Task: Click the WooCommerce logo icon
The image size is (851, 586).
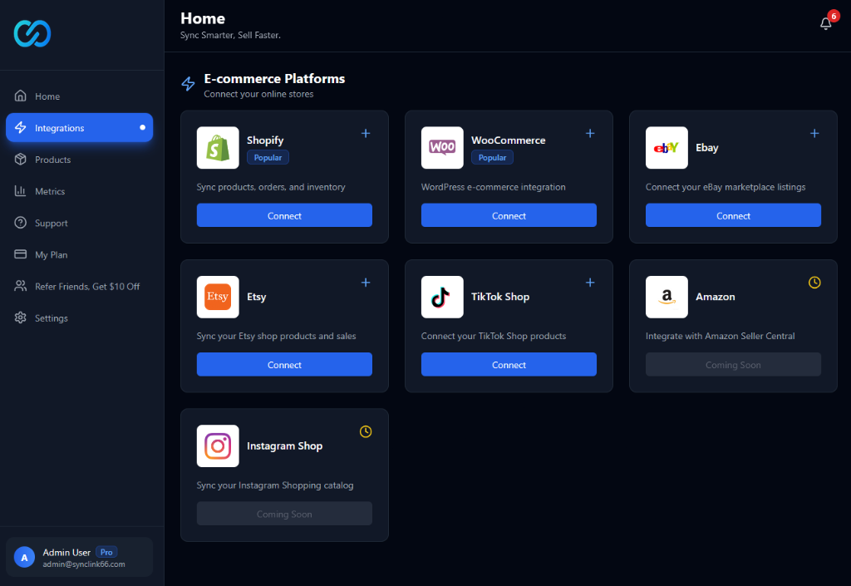Action: click(x=441, y=147)
